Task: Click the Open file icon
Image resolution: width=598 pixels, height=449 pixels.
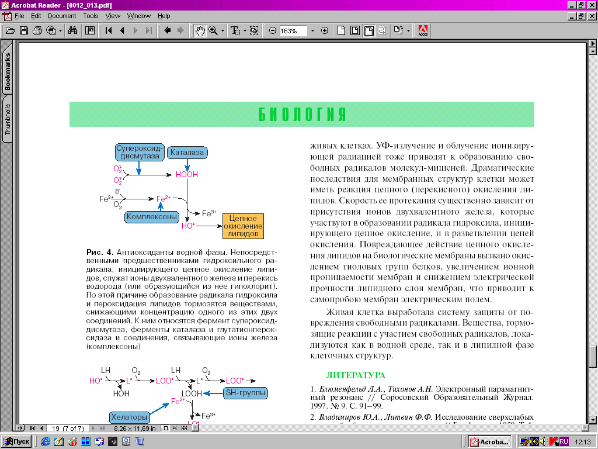Action: pyautogui.click(x=10, y=30)
